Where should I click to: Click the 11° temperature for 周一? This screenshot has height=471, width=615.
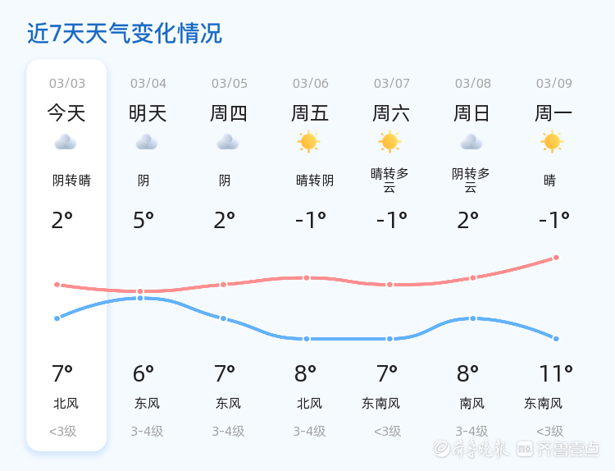tap(555, 374)
